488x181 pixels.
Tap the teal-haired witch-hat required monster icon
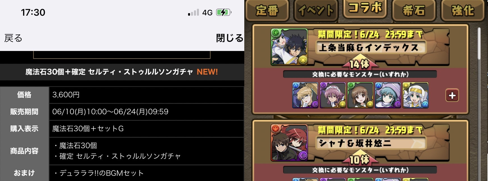[x=388, y=95]
